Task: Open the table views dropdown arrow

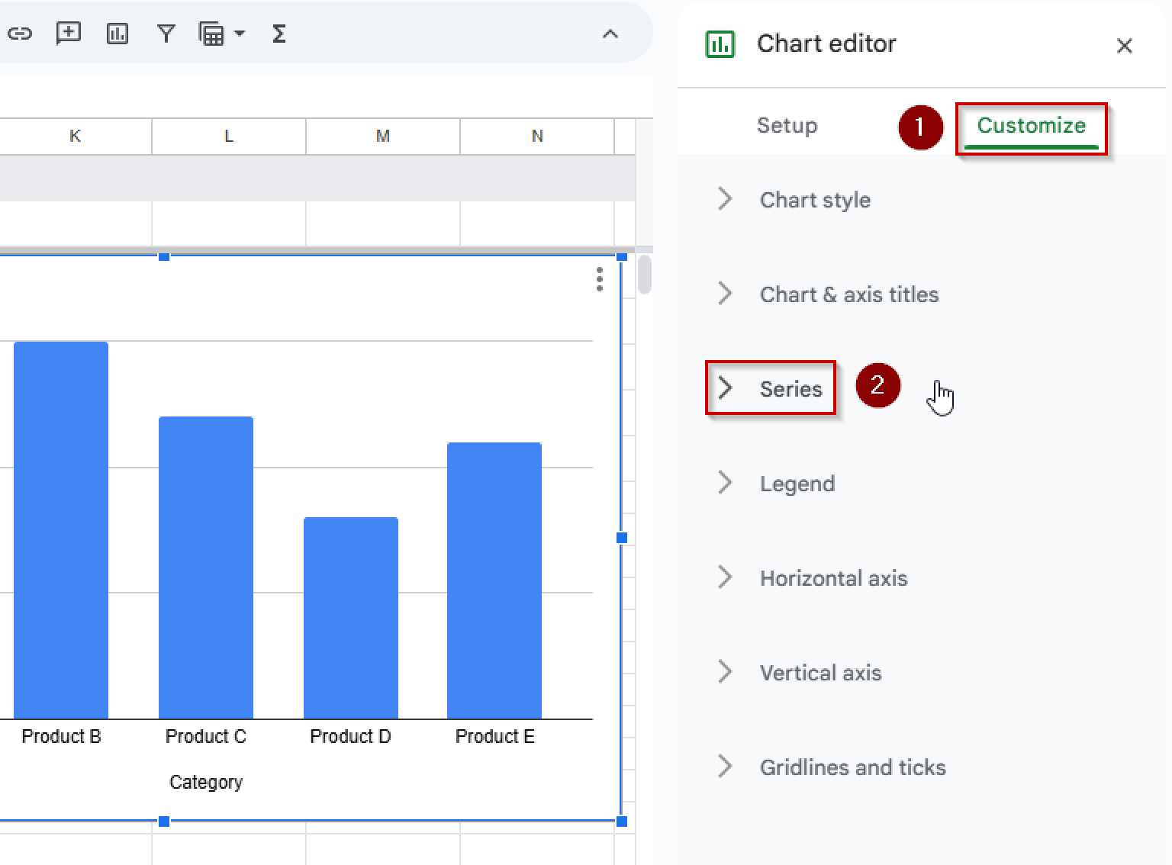Action: [x=239, y=33]
